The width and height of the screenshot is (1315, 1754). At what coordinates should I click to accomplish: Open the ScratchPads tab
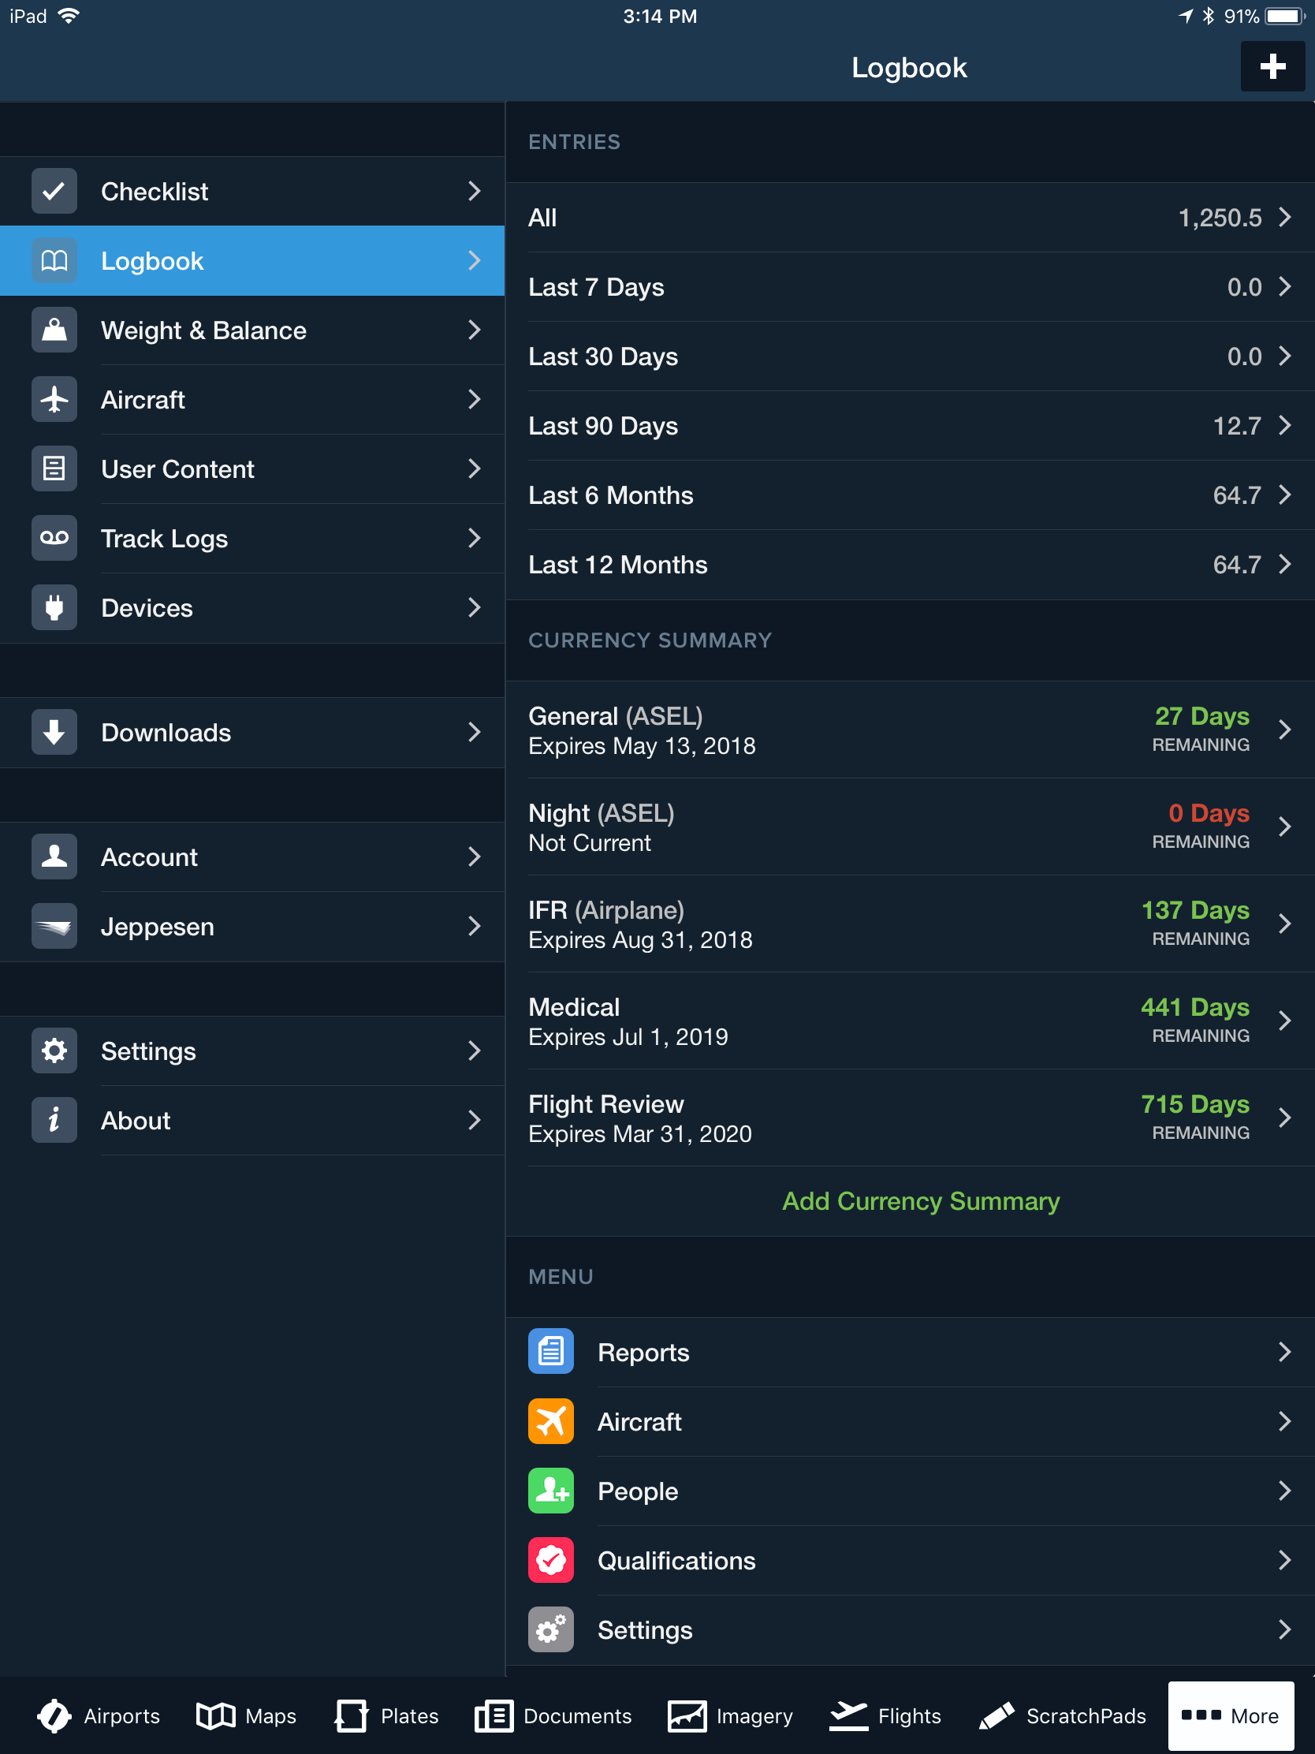(x=1062, y=1716)
